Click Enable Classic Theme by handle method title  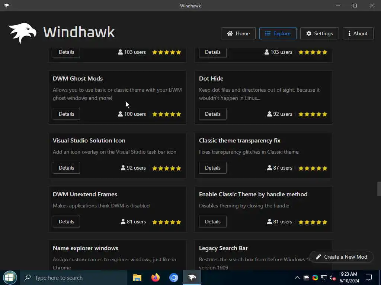point(253,194)
